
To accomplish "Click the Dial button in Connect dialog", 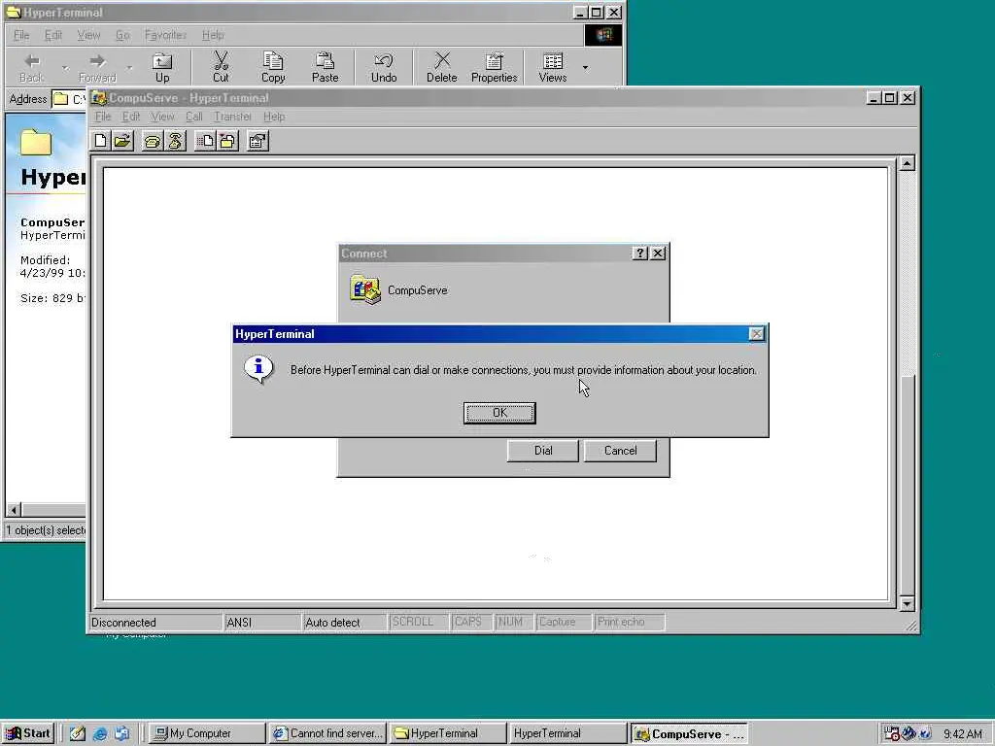I will [x=543, y=451].
